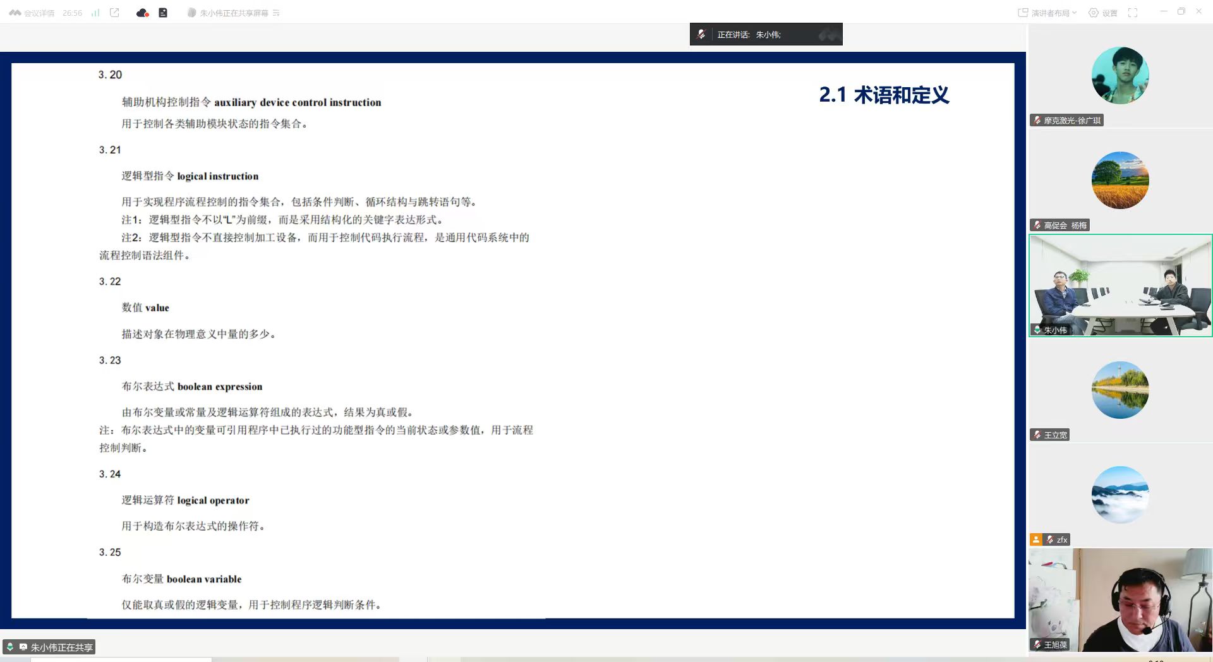The image size is (1213, 662).
Task: Click the muted mic icon beside 王立宽
Action: (x=1037, y=435)
